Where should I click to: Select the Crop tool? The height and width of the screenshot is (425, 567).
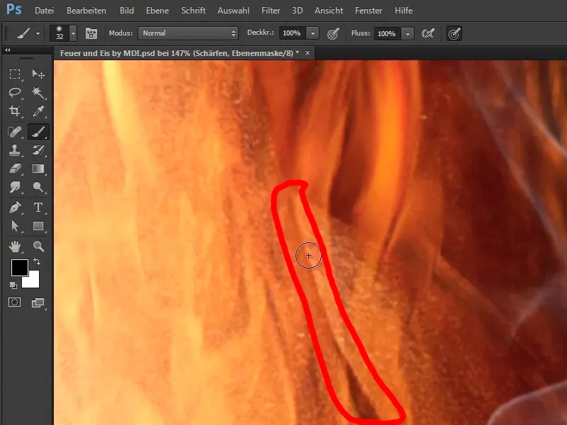tap(15, 110)
